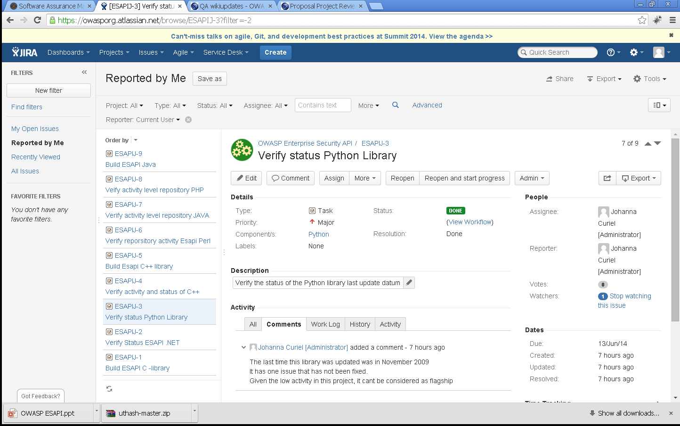Click the Contains text search field

tap(323, 105)
